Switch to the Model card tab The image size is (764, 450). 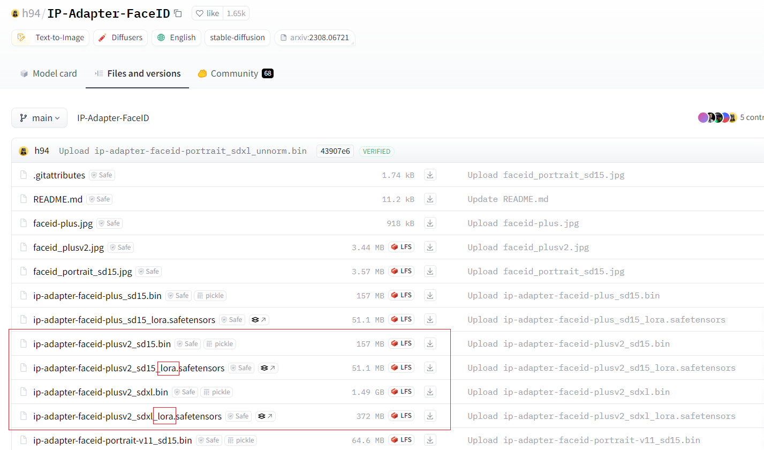(49, 73)
